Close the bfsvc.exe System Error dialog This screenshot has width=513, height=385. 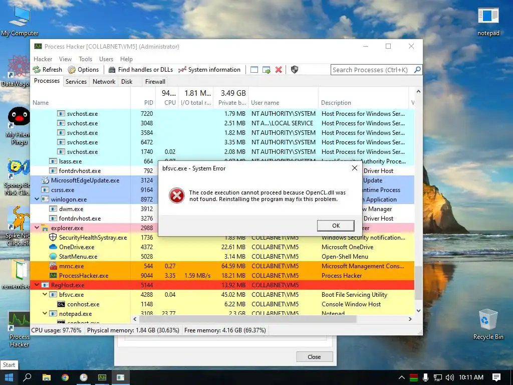(x=354, y=168)
